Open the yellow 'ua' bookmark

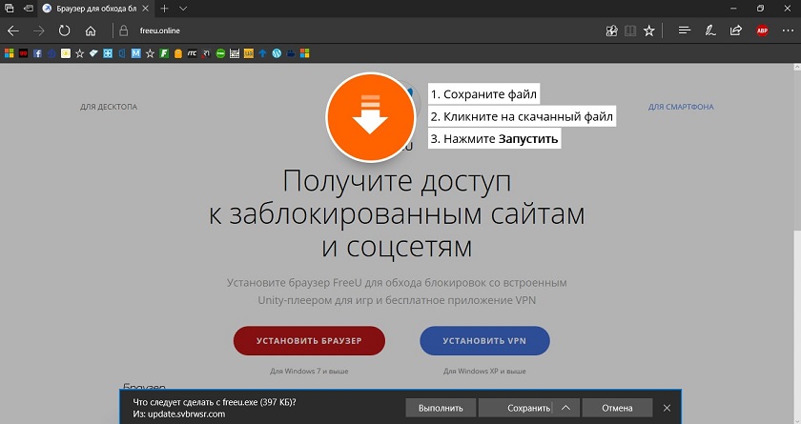pyautogui.click(x=248, y=53)
